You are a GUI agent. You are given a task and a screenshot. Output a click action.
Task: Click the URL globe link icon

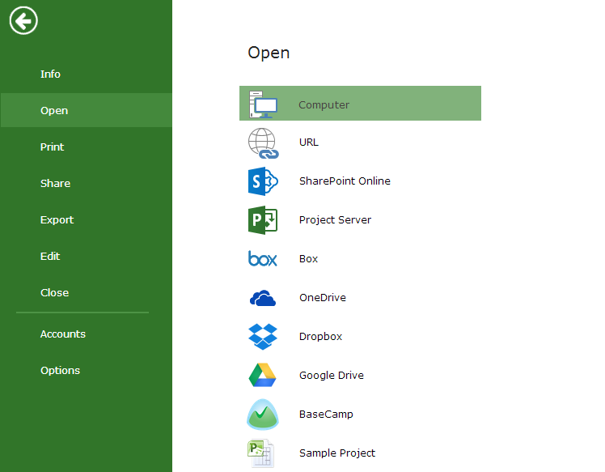click(x=263, y=143)
